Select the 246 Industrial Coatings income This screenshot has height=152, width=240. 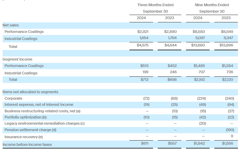[x=173, y=72]
